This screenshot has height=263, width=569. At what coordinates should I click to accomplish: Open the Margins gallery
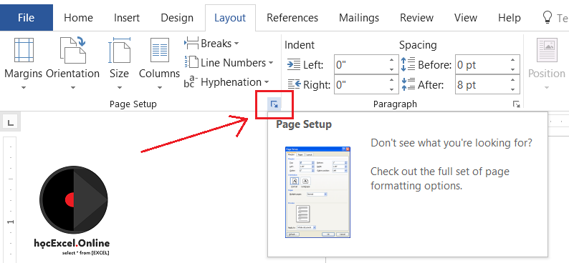(23, 64)
